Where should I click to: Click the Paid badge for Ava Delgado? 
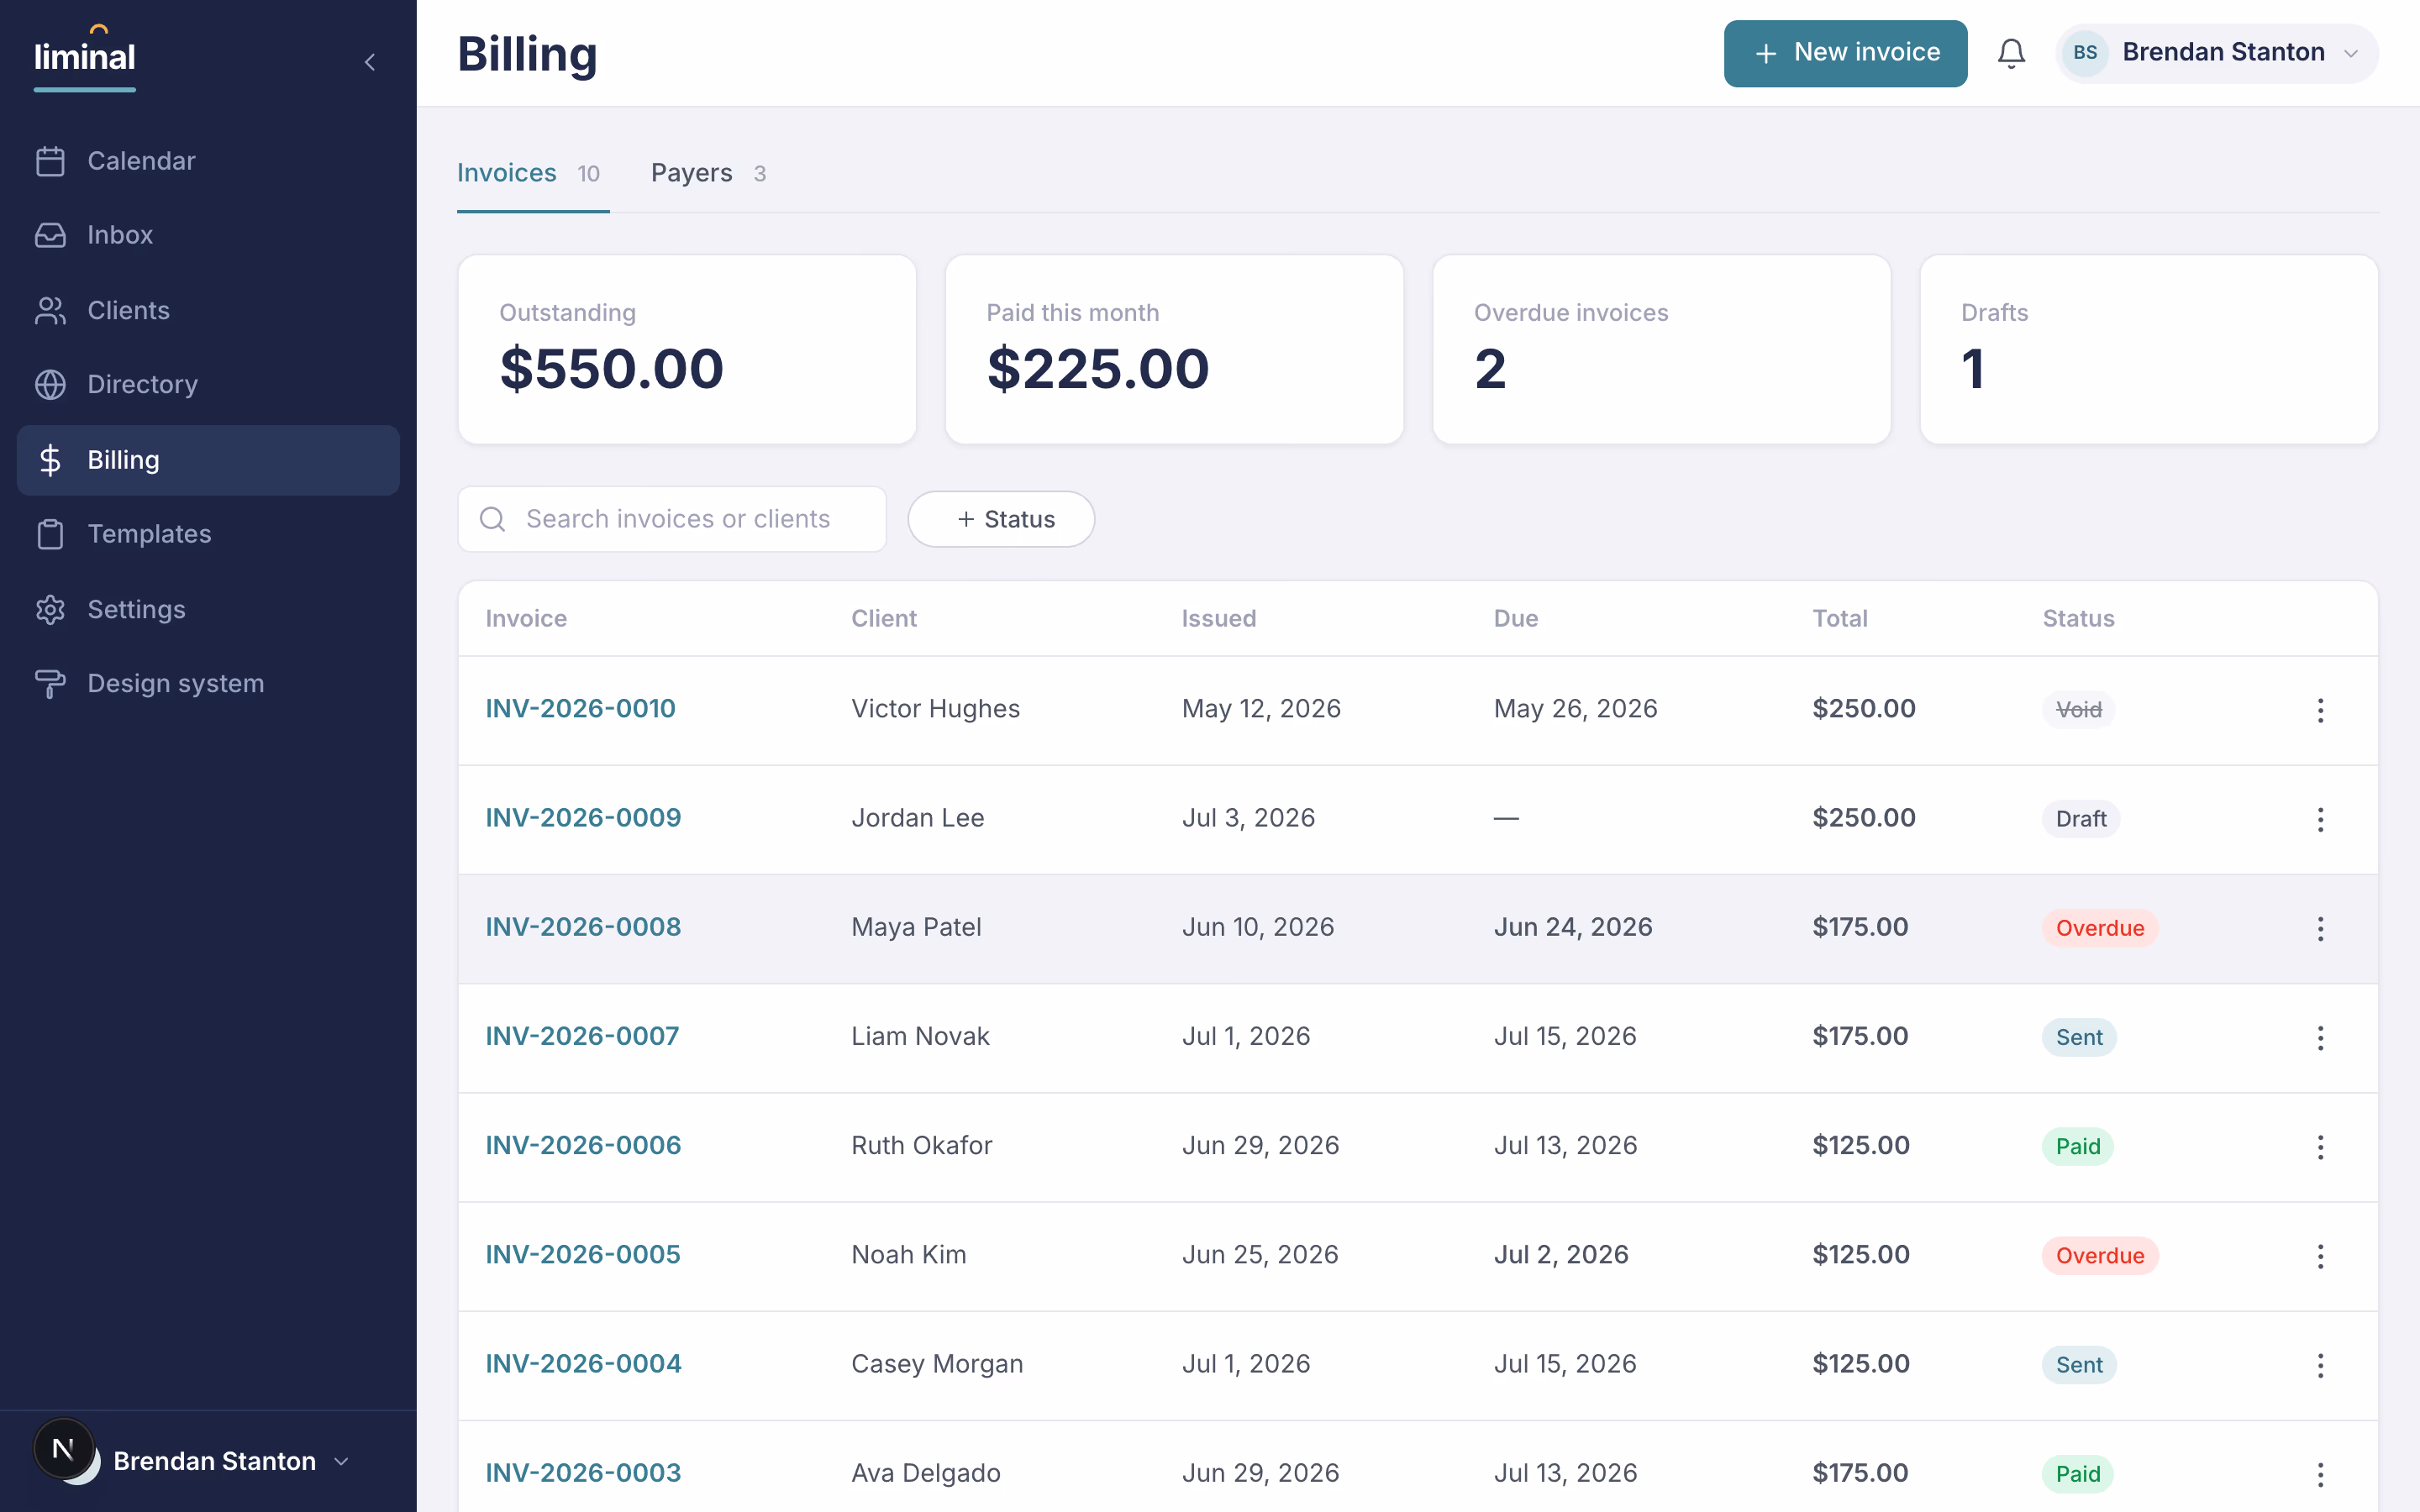click(x=2078, y=1474)
